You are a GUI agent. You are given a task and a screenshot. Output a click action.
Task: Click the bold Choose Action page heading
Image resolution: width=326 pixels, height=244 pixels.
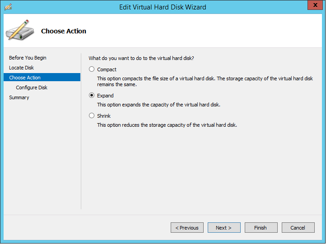[64, 31]
